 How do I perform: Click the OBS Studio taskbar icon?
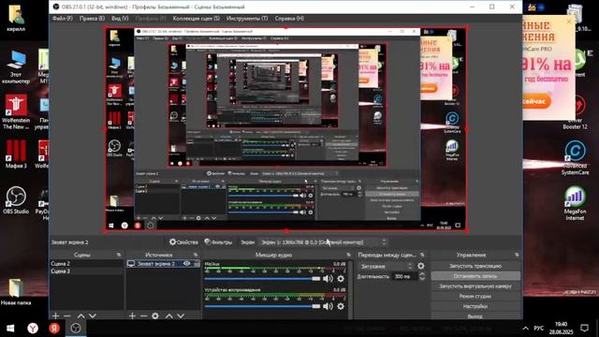(76, 329)
